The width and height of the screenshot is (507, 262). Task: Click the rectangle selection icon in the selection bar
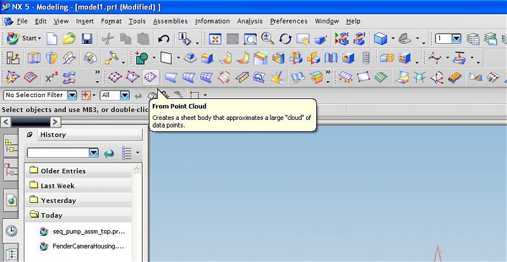[195, 95]
